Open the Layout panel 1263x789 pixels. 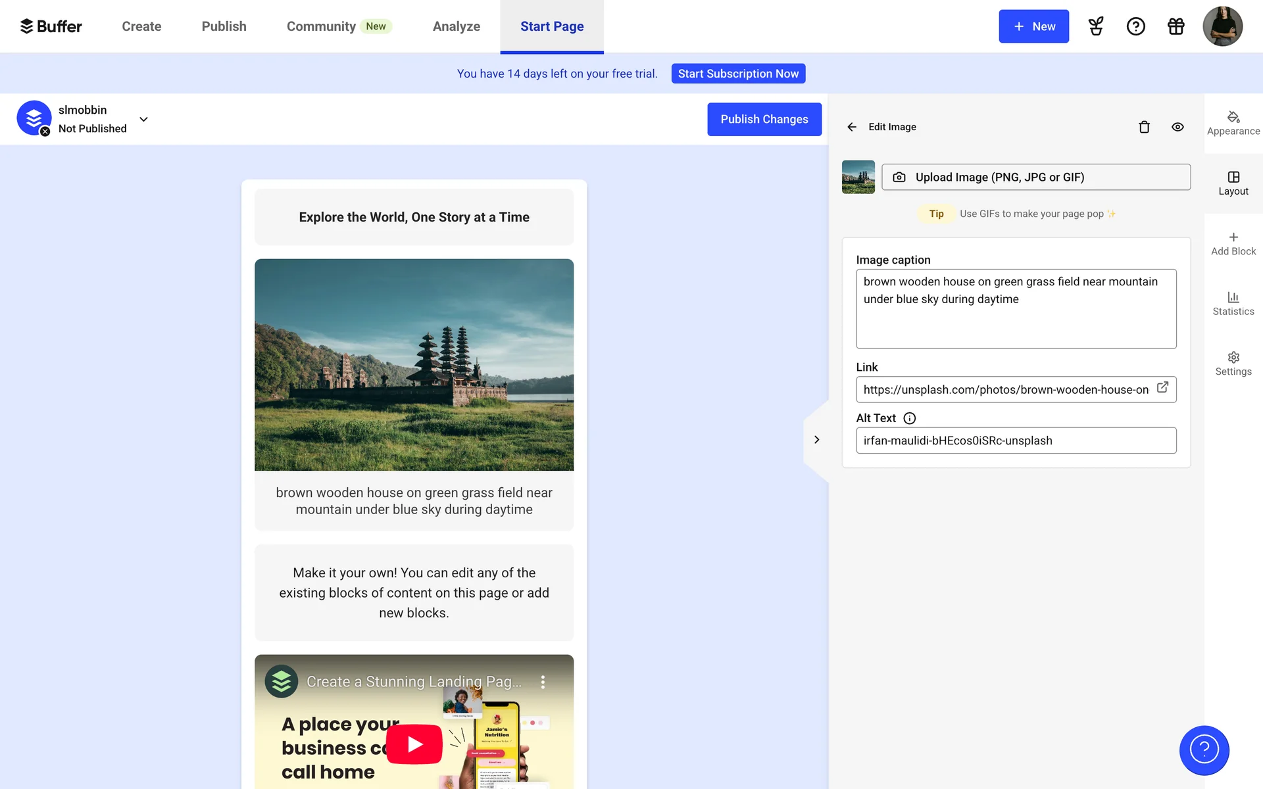[x=1233, y=183]
